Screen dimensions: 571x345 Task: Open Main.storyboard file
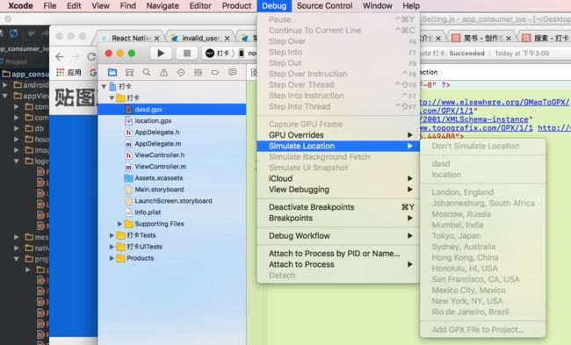tap(159, 190)
